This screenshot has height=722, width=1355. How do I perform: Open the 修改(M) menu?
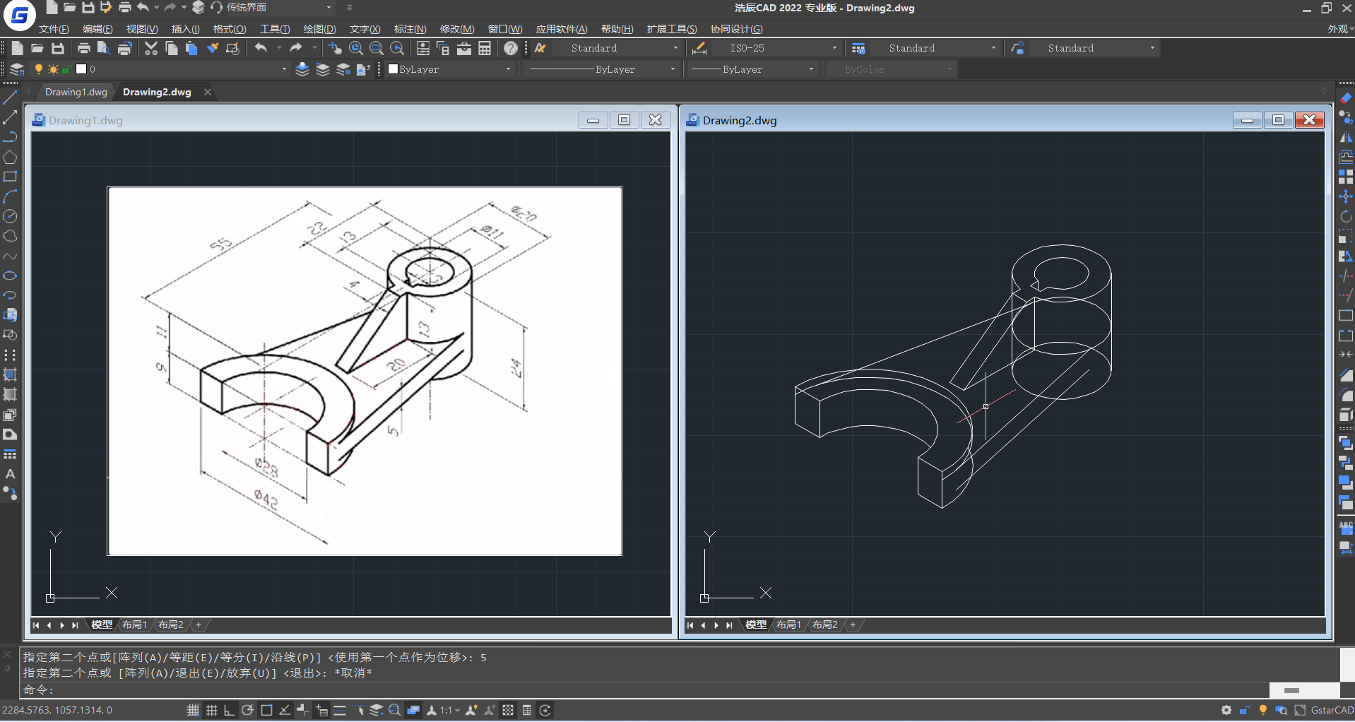pyautogui.click(x=457, y=29)
